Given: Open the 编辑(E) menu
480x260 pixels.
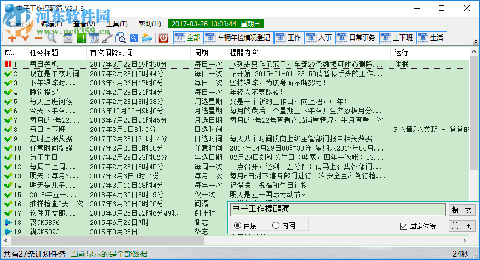Looking at the screenshot, I should pos(52,24).
